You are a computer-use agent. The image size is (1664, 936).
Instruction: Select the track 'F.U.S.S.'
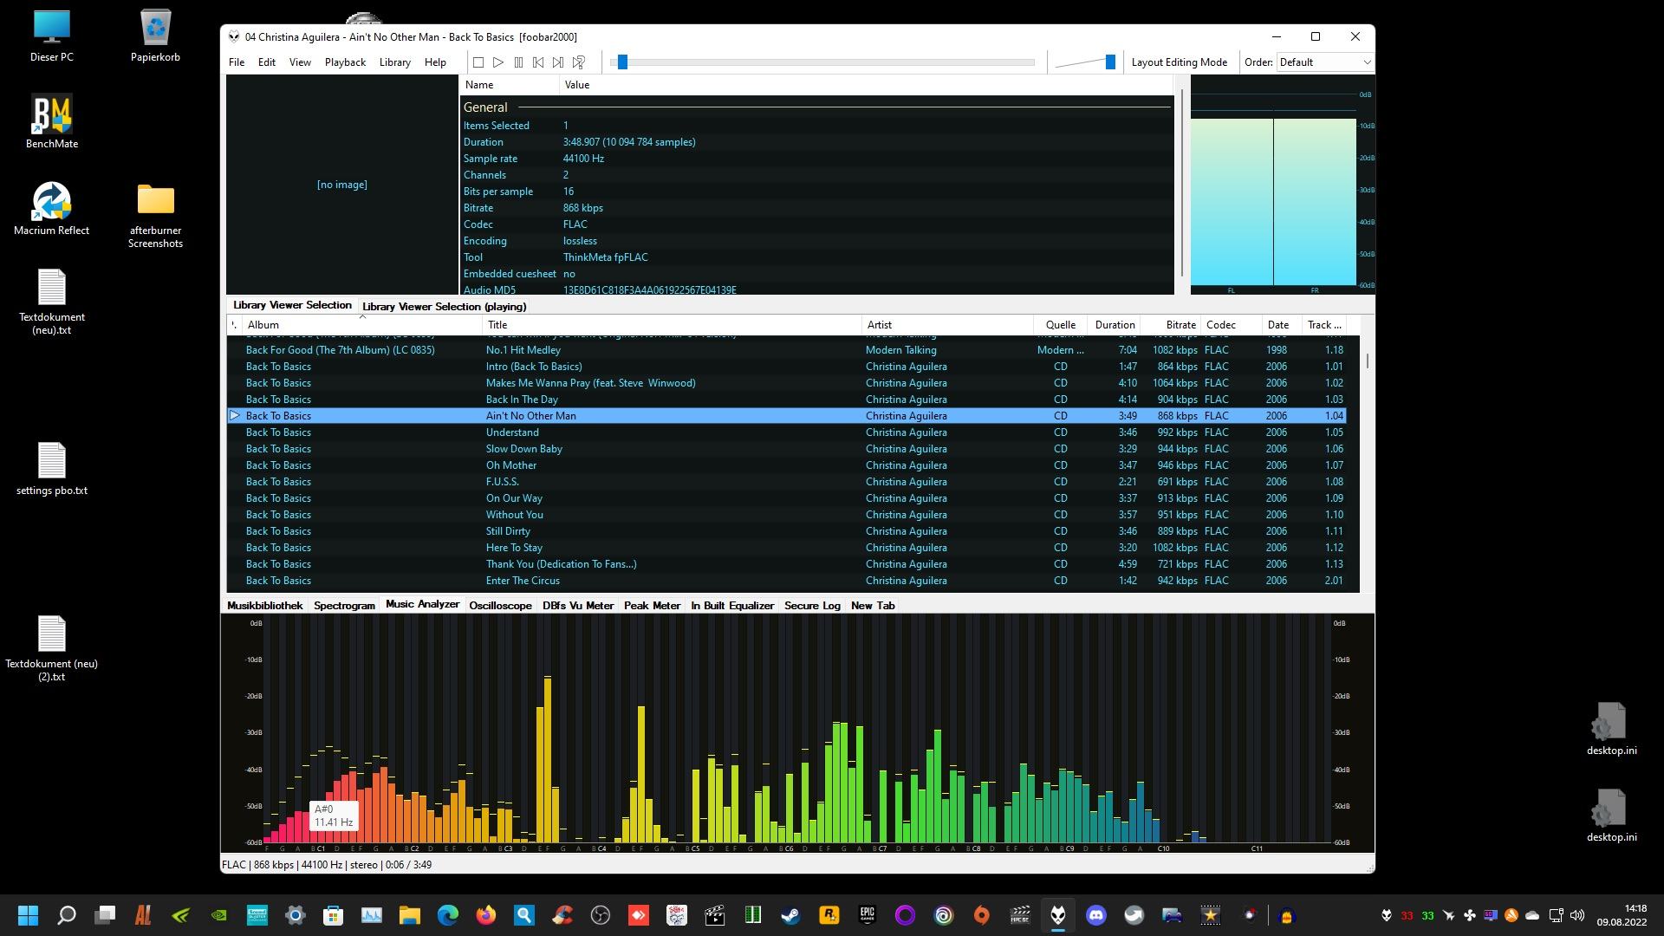click(x=786, y=482)
